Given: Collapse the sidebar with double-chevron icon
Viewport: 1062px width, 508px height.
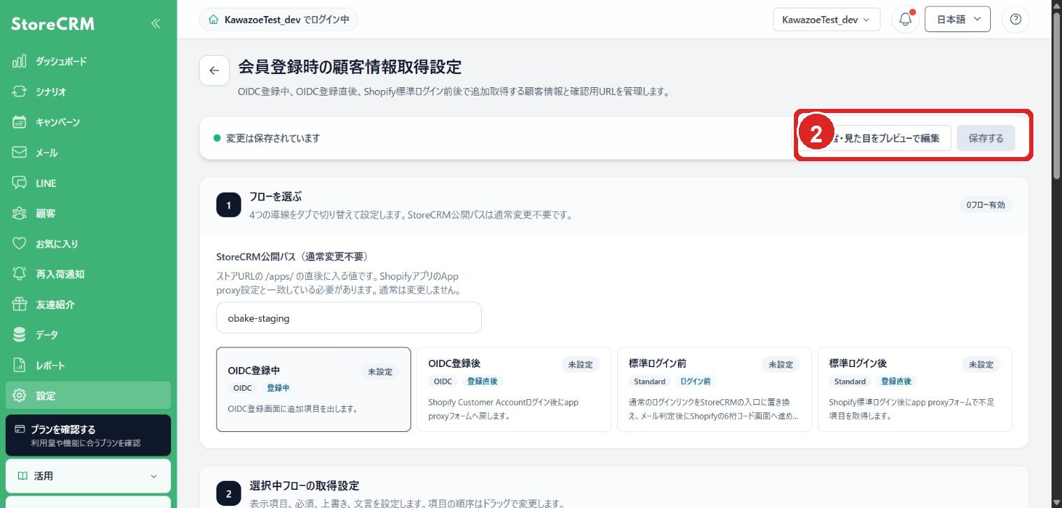Looking at the screenshot, I should 156,24.
